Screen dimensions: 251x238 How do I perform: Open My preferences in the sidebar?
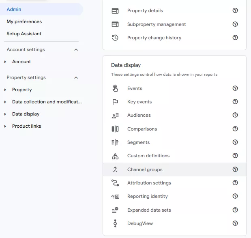[24, 21]
